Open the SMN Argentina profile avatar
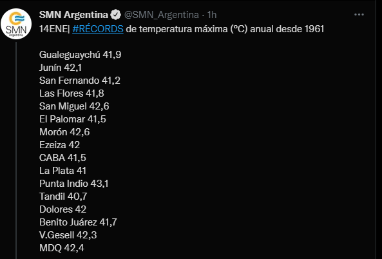 coord(16,24)
